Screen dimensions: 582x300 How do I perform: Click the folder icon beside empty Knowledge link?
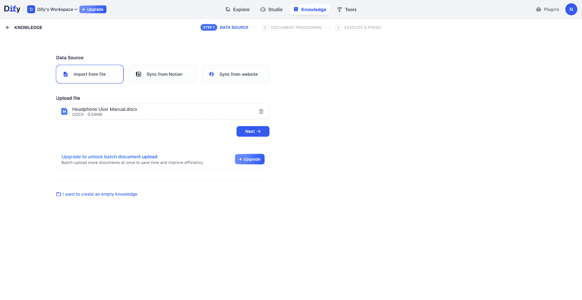[x=59, y=194]
